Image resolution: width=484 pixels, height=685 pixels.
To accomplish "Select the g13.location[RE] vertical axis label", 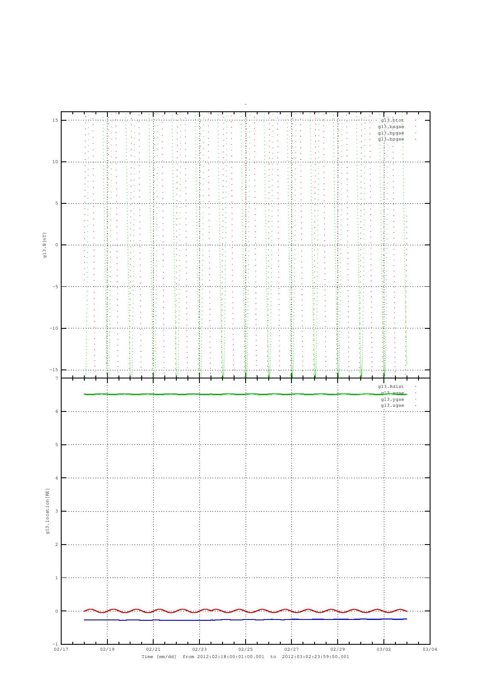I will pyautogui.click(x=48, y=511).
